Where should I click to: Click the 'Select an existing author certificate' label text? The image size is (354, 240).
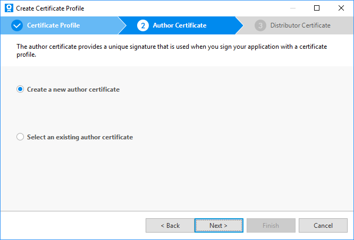(x=80, y=137)
